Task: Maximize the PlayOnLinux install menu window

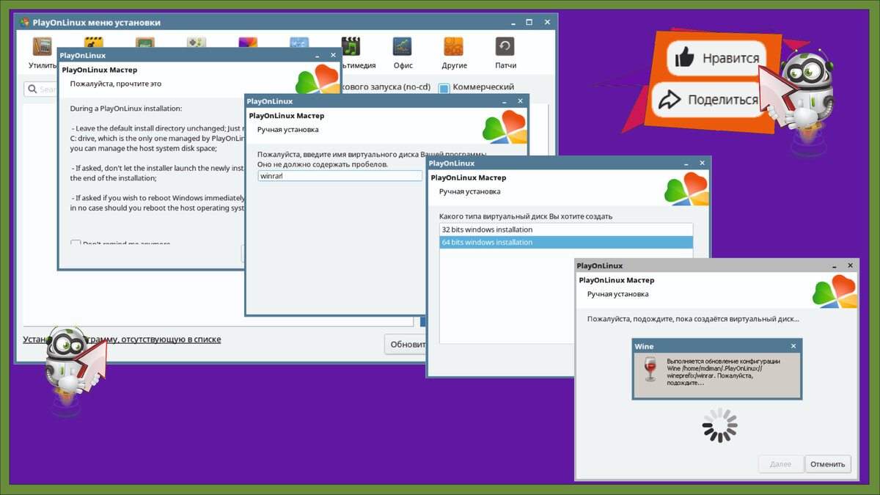Action: pyautogui.click(x=529, y=22)
